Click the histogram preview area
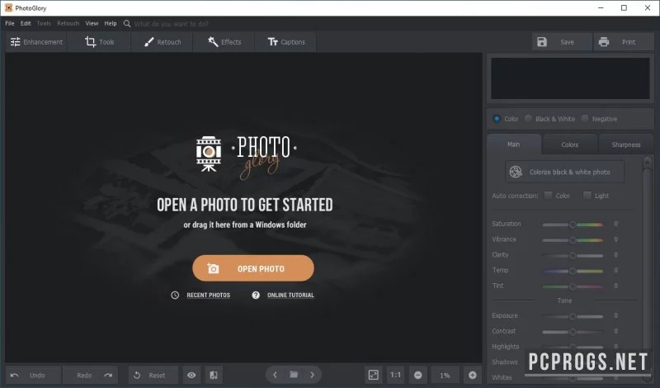660x388 pixels. coord(570,78)
